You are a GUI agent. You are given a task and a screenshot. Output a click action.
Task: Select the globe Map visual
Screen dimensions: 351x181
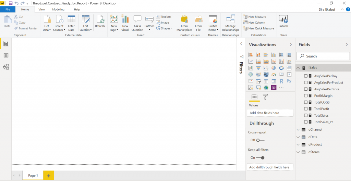tap(251, 74)
